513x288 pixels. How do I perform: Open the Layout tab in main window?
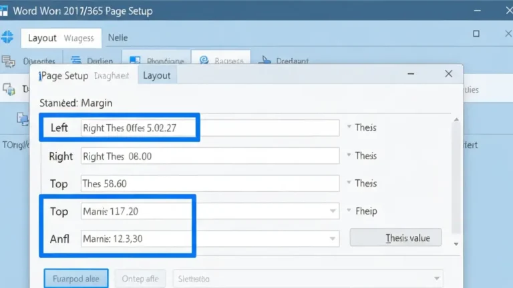[61, 38]
